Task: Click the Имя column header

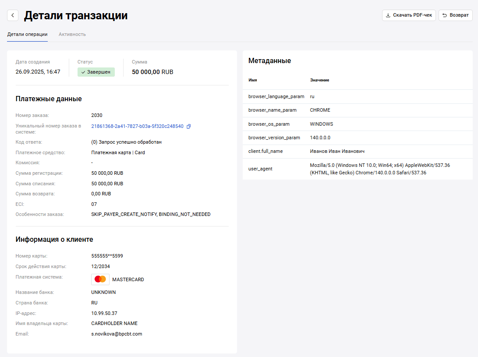Action: point(253,80)
